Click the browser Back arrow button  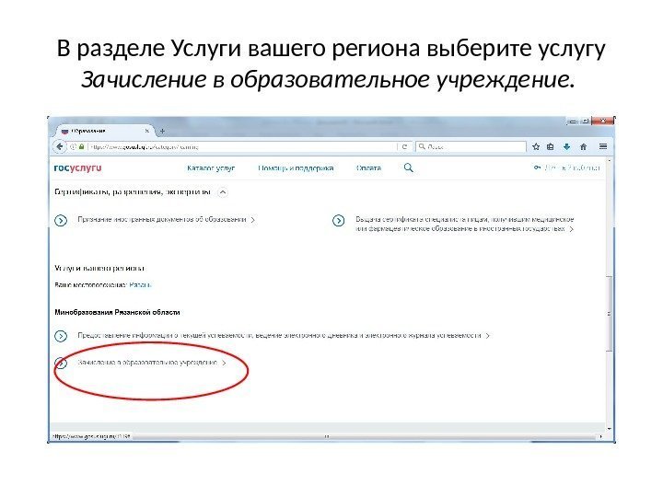click(x=60, y=146)
